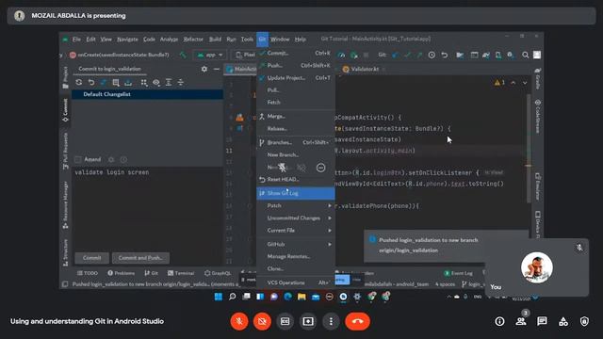The width and height of the screenshot is (603, 339).
Task: Click the Show History clock icon
Action: click(x=432, y=55)
